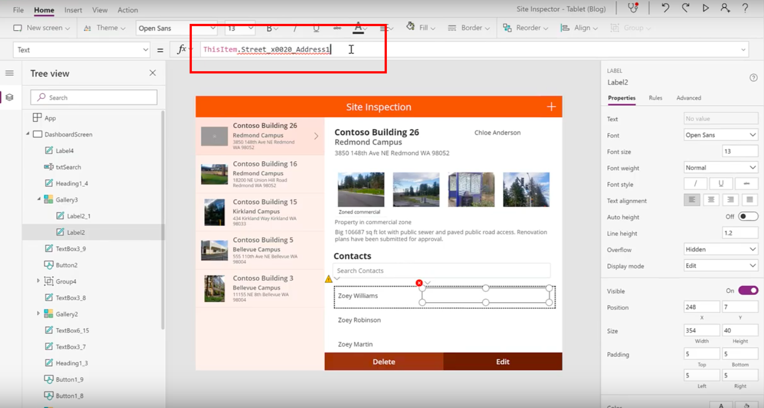Click the red error icon on selected label
Image resolution: width=764 pixels, height=408 pixels.
click(419, 283)
